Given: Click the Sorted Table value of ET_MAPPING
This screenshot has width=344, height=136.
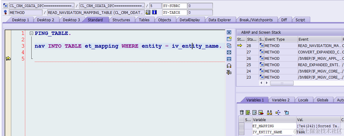Looking at the screenshot, I should tap(318, 126).
